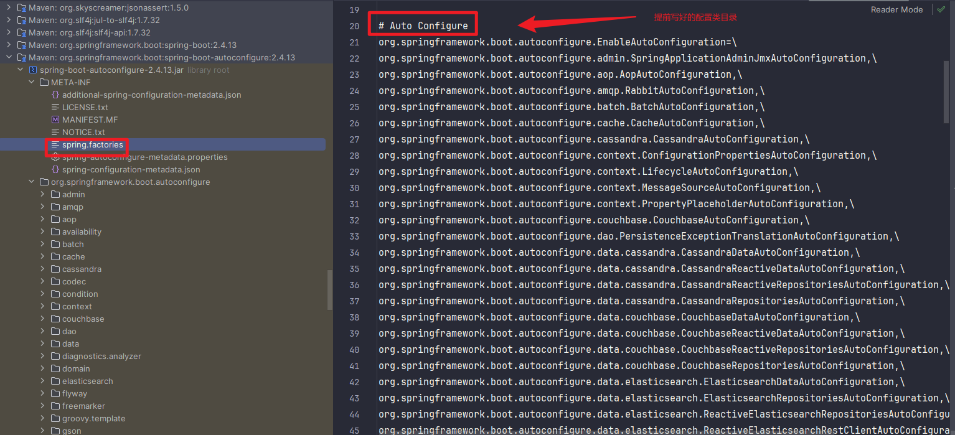Viewport: 955px width, 435px height.
Task: Click the EnableAutoConfiguration=\ line
Action: point(557,42)
